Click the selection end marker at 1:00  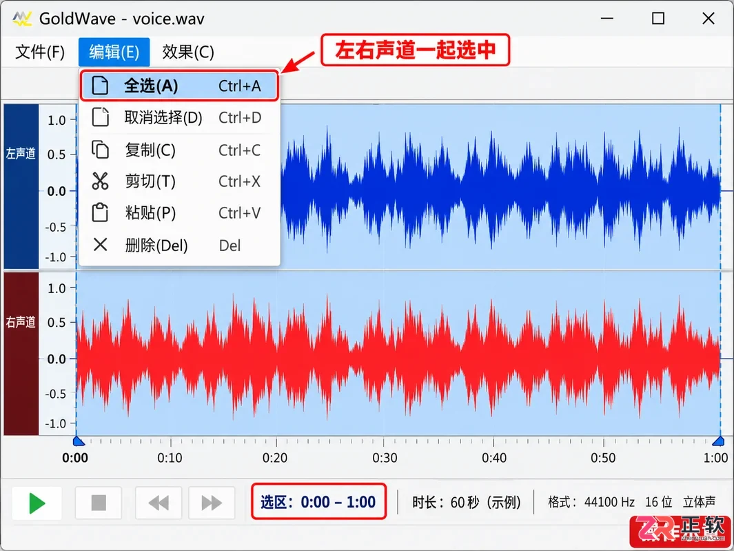coord(719,441)
